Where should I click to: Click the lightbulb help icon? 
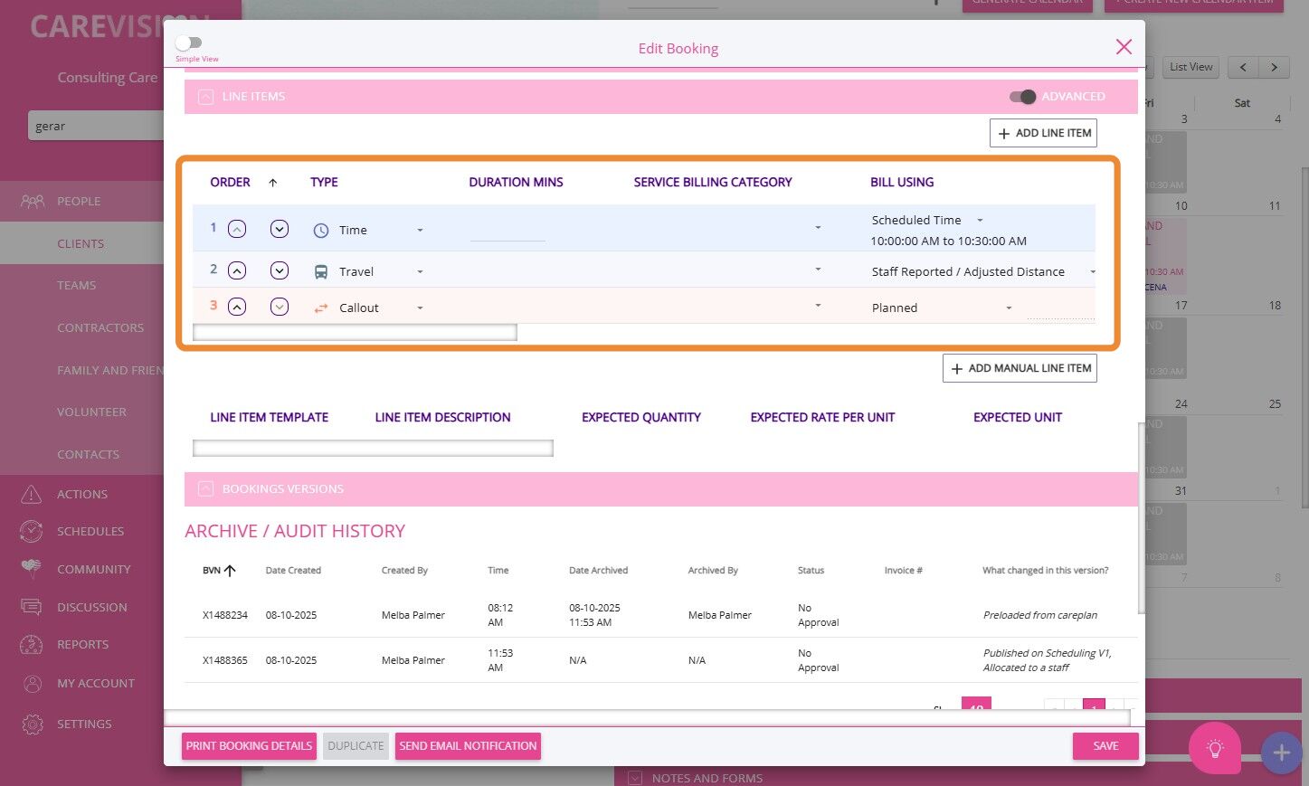1214,748
